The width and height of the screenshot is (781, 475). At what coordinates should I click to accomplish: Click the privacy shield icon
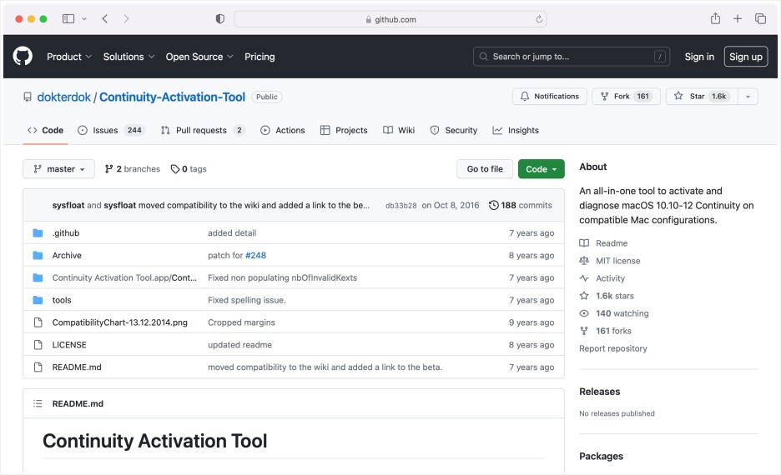(x=219, y=19)
